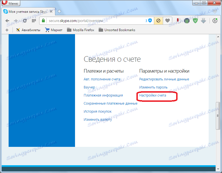Screen dimensions: 222x173
Task: Open the globe extension icon
Action: pos(187,21)
